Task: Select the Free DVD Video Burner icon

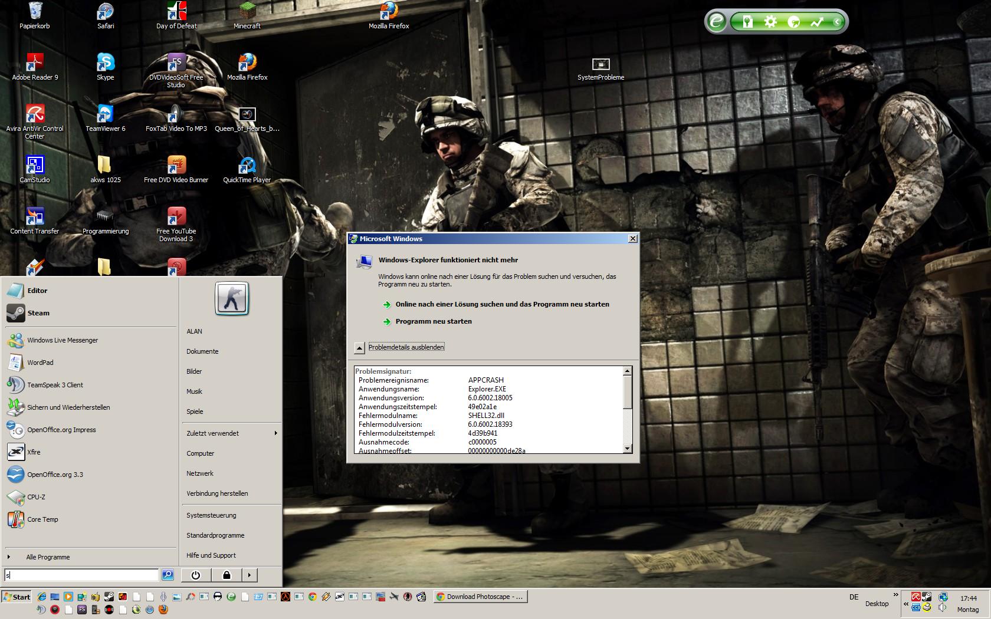Action: (x=176, y=169)
